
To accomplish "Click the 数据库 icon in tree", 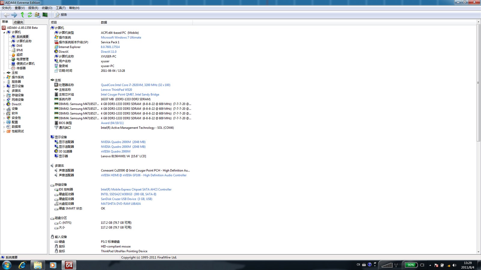I will [x=8, y=127].
